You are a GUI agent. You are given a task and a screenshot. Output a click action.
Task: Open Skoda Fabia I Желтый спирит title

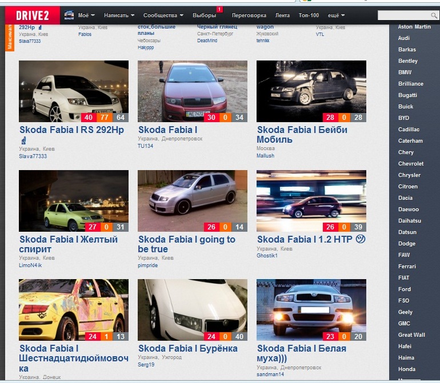tap(69, 244)
